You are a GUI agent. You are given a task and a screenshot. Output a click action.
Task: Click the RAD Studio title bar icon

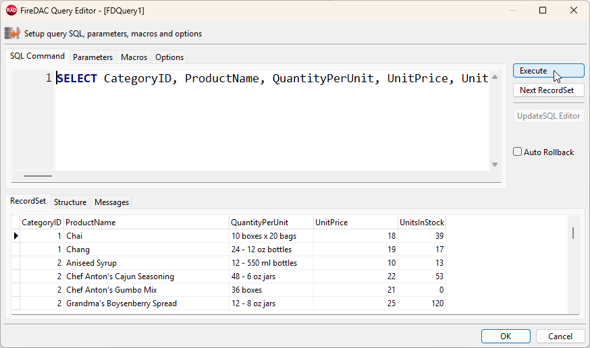[x=11, y=10]
